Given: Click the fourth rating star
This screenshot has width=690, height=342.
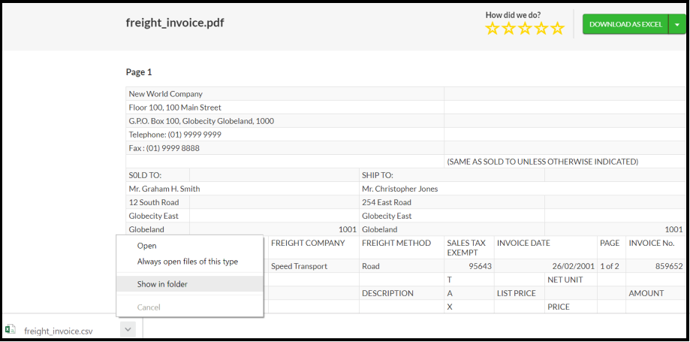Looking at the screenshot, I should (541, 29).
